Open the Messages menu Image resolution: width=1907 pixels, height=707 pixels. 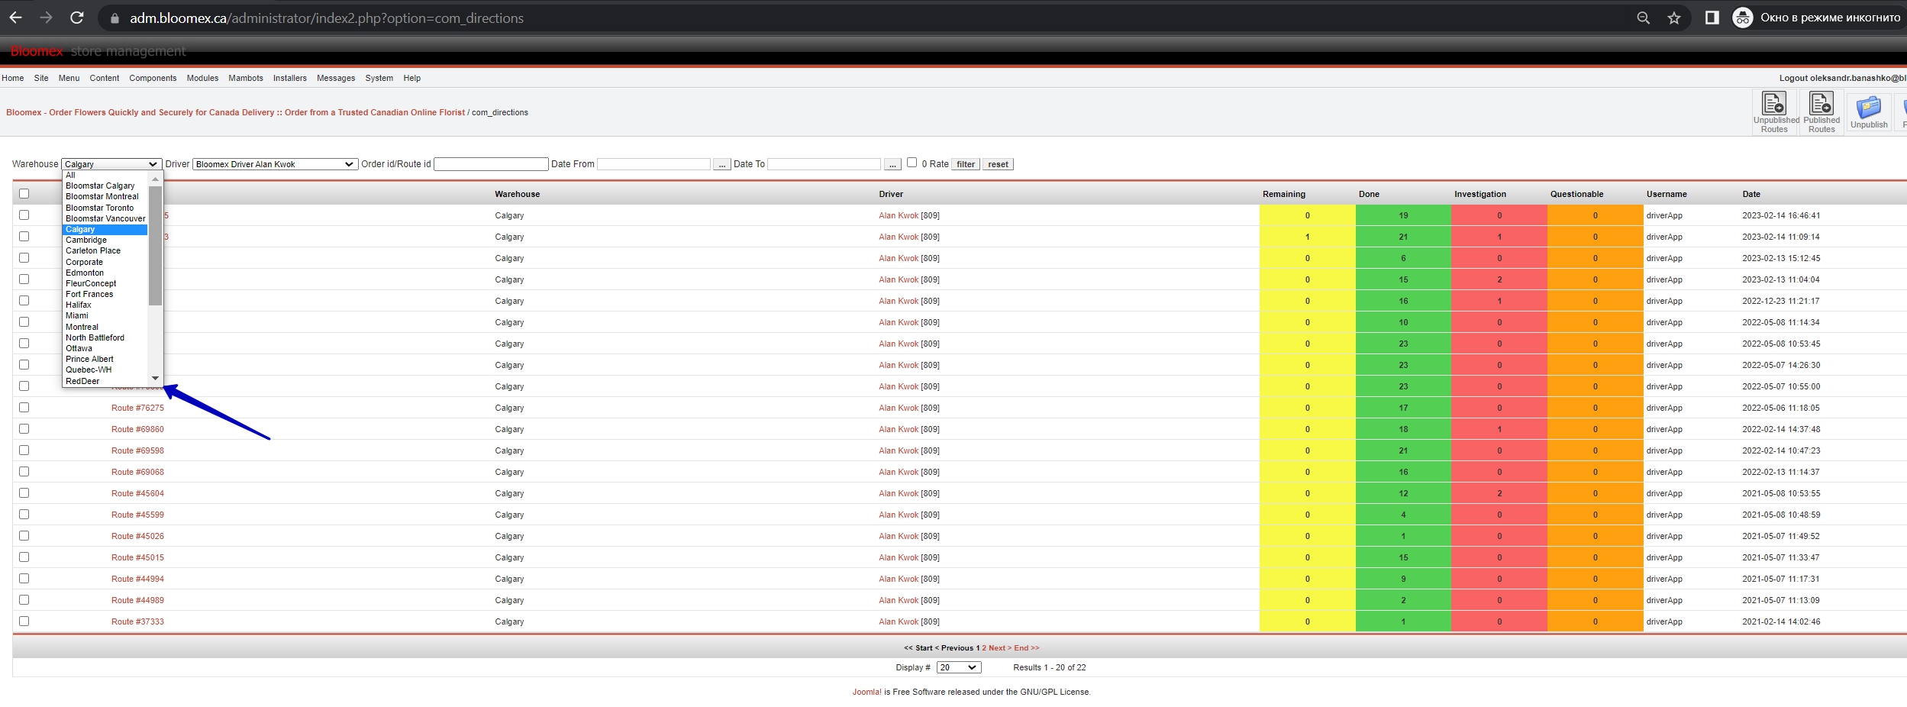point(336,78)
